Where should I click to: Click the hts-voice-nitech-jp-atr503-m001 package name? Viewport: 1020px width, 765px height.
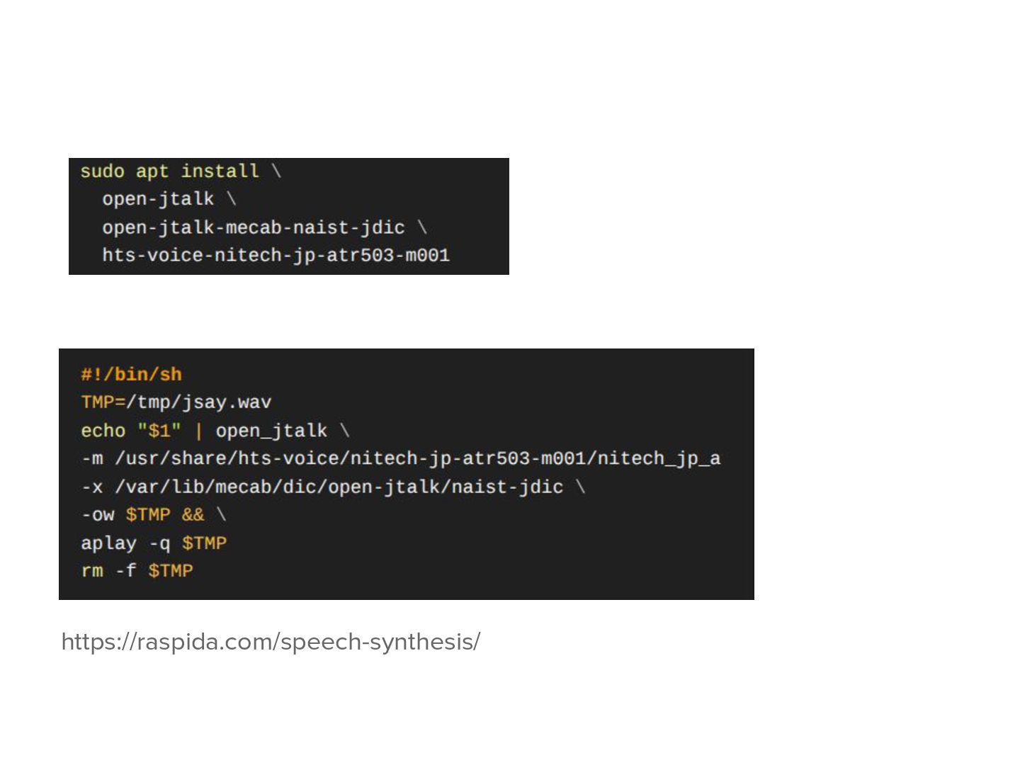[276, 255]
